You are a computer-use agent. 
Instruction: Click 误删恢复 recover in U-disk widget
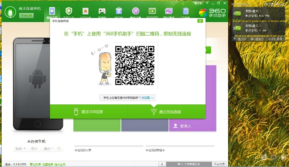[275, 39]
